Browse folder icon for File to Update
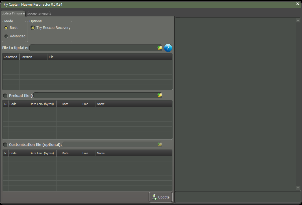The width and height of the screenshot is (302, 205). point(160,48)
